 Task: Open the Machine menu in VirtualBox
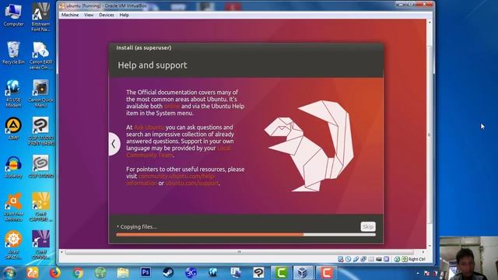pyautogui.click(x=70, y=15)
